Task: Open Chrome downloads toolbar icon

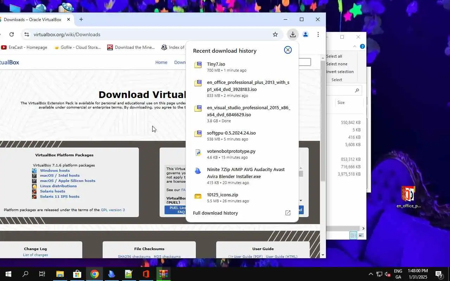Action: coord(292,34)
